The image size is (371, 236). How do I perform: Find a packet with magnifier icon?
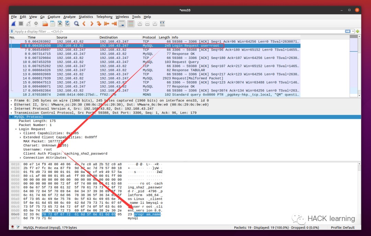click(x=76, y=24)
